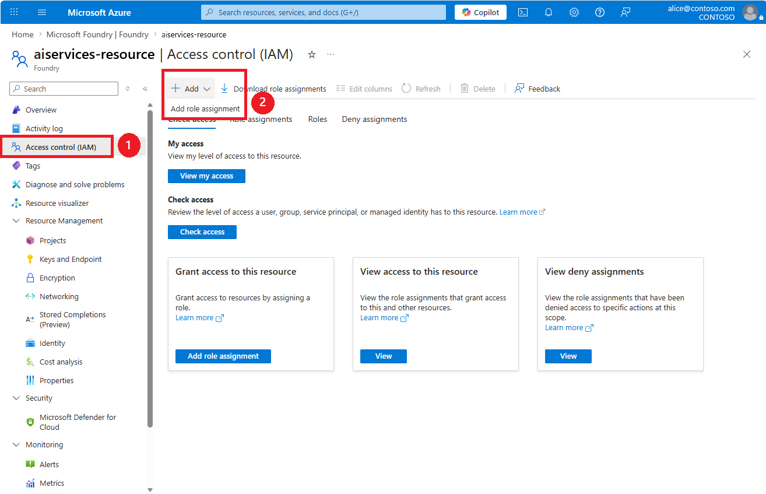Open Overview in the sidebar
This screenshot has width=766, height=494.
tap(41, 110)
